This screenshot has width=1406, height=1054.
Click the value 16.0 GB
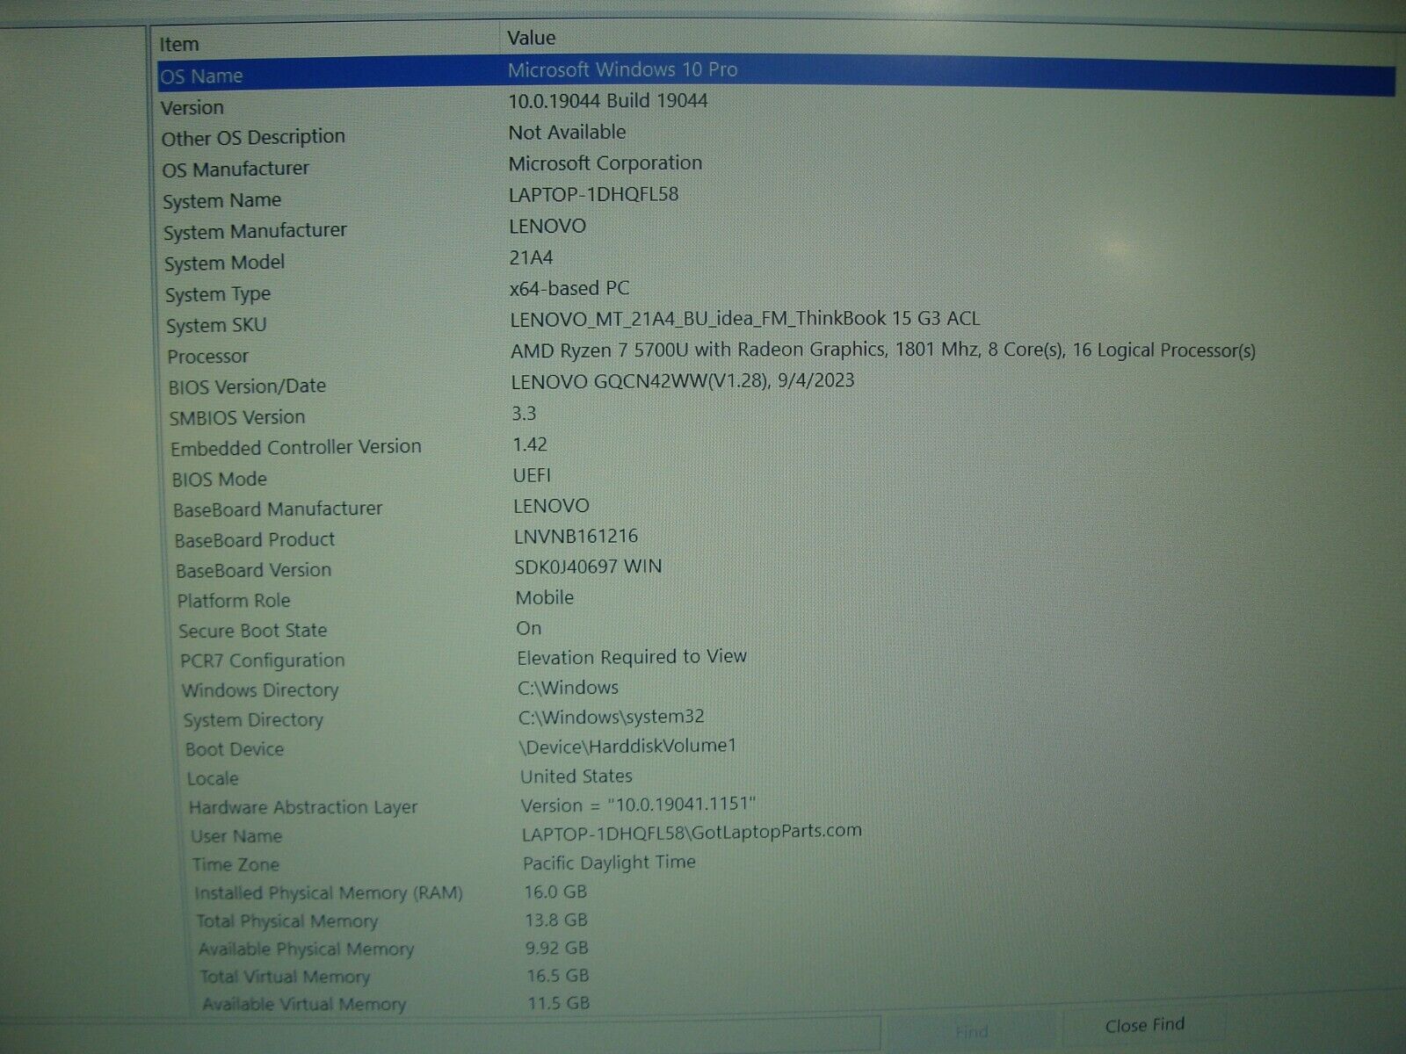point(556,892)
